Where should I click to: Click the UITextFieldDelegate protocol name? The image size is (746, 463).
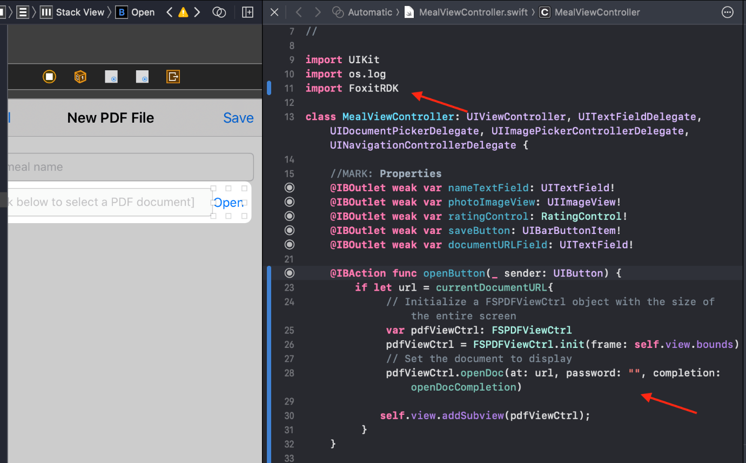pos(637,117)
